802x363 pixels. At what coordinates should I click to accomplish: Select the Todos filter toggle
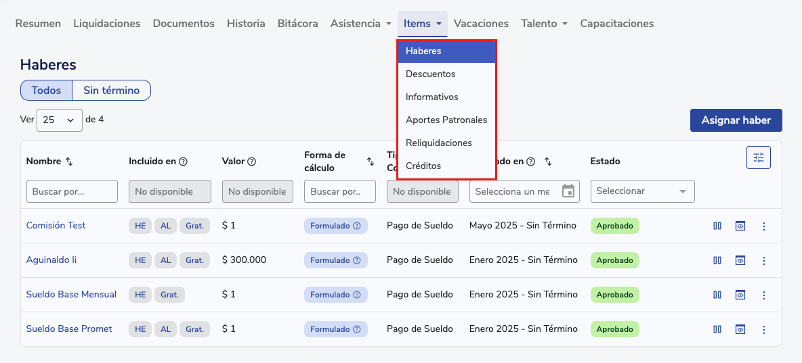46,91
